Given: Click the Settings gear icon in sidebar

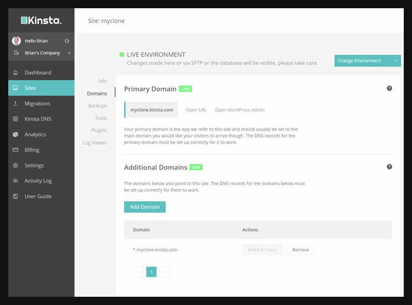Looking at the screenshot, I should 15,165.
